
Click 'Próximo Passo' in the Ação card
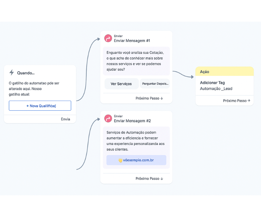click(236, 101)
